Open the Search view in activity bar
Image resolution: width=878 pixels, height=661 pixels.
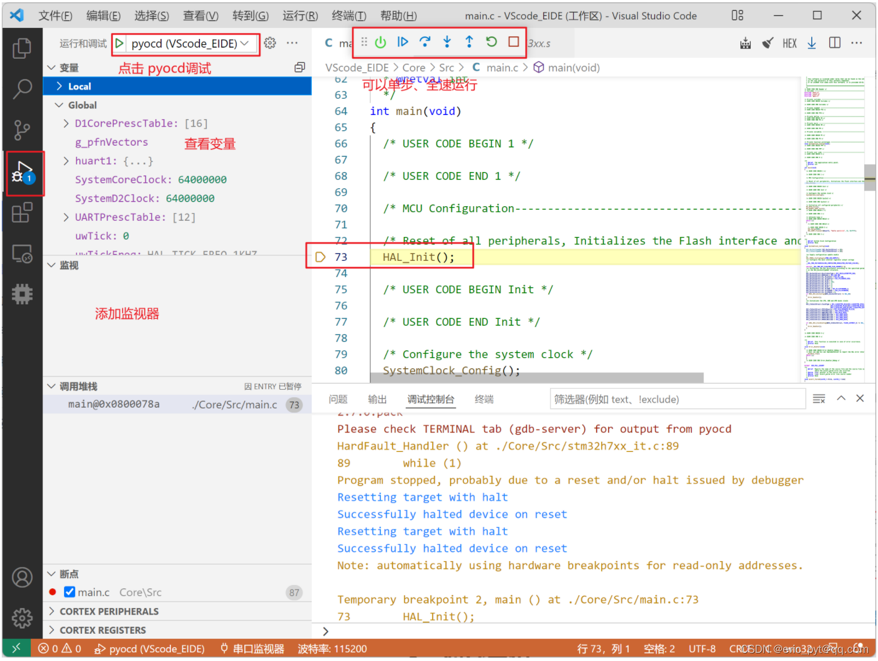pos(22,89)
